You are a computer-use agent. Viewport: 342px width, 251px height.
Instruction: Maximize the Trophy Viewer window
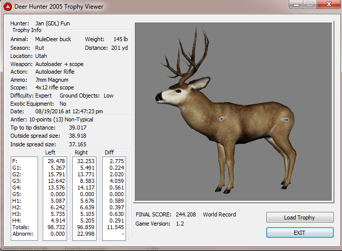click(309, 6)
